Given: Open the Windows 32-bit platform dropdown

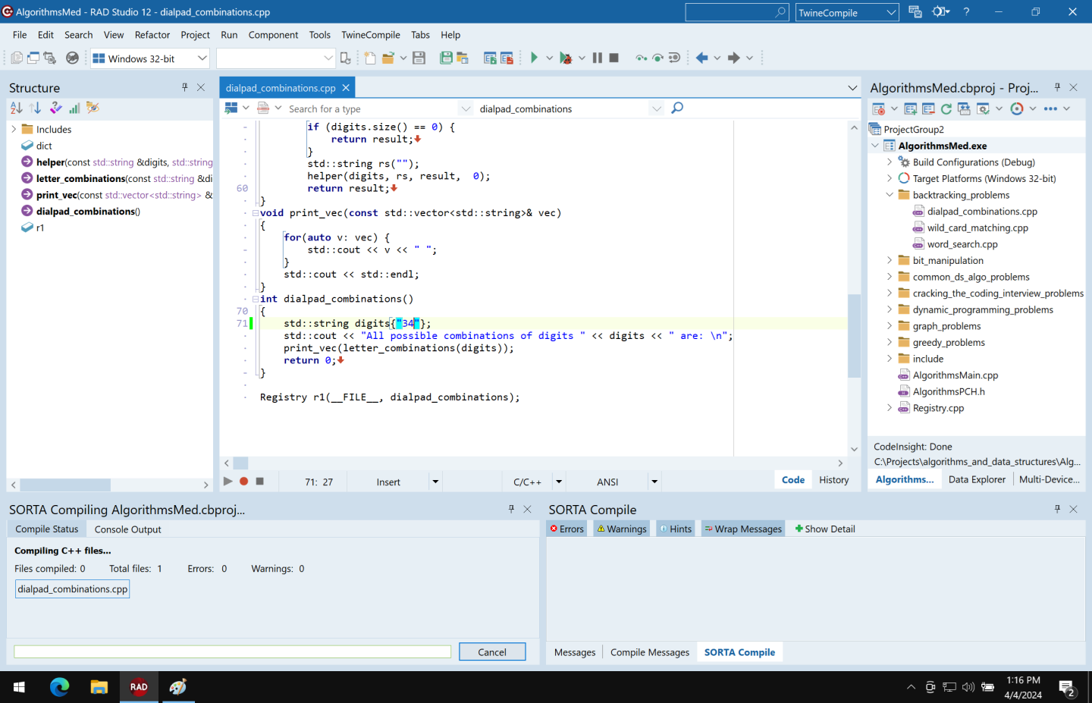Looking at the screenshot, I should coord(202,58).
